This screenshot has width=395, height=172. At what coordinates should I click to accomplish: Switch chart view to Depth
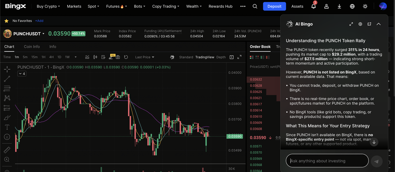[x=221, y=57]
